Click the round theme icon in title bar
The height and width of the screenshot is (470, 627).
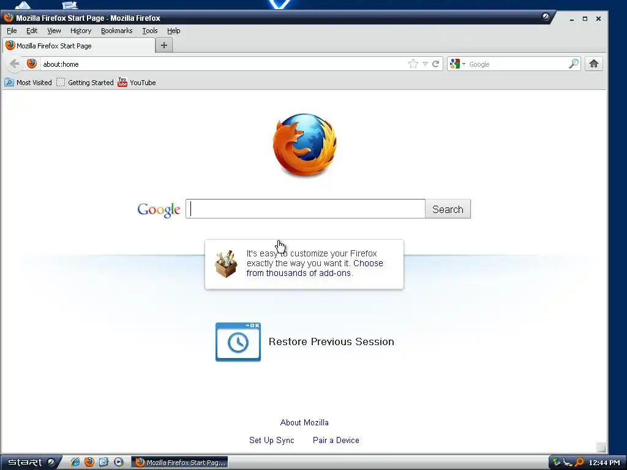pyautogui.click(x=546, y=17)
